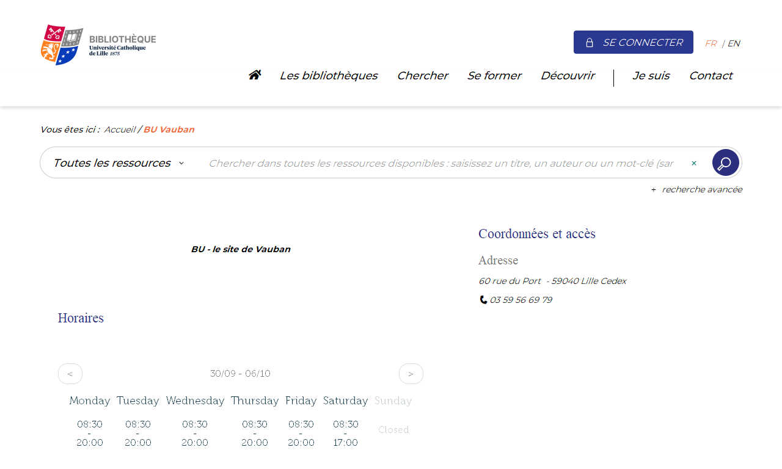Click the Horaires heading
The height and width of the screenshot is (469, 782).
[x=81, y=318]
